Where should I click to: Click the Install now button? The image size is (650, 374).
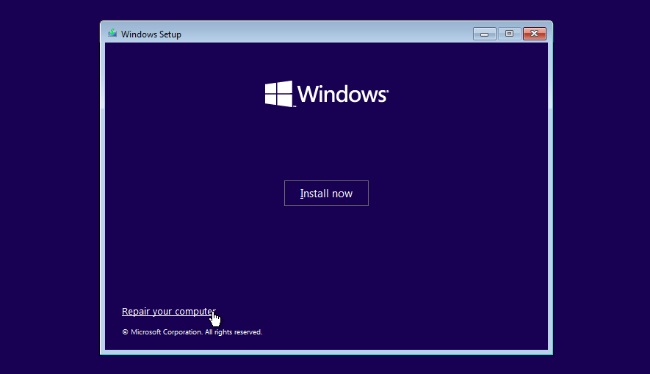pyautogui.click(x=326, y=194)
